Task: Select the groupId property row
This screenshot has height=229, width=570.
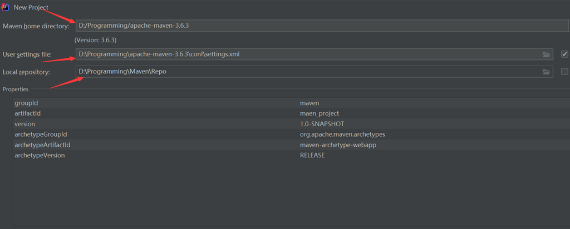Action: tap(26, 103)
